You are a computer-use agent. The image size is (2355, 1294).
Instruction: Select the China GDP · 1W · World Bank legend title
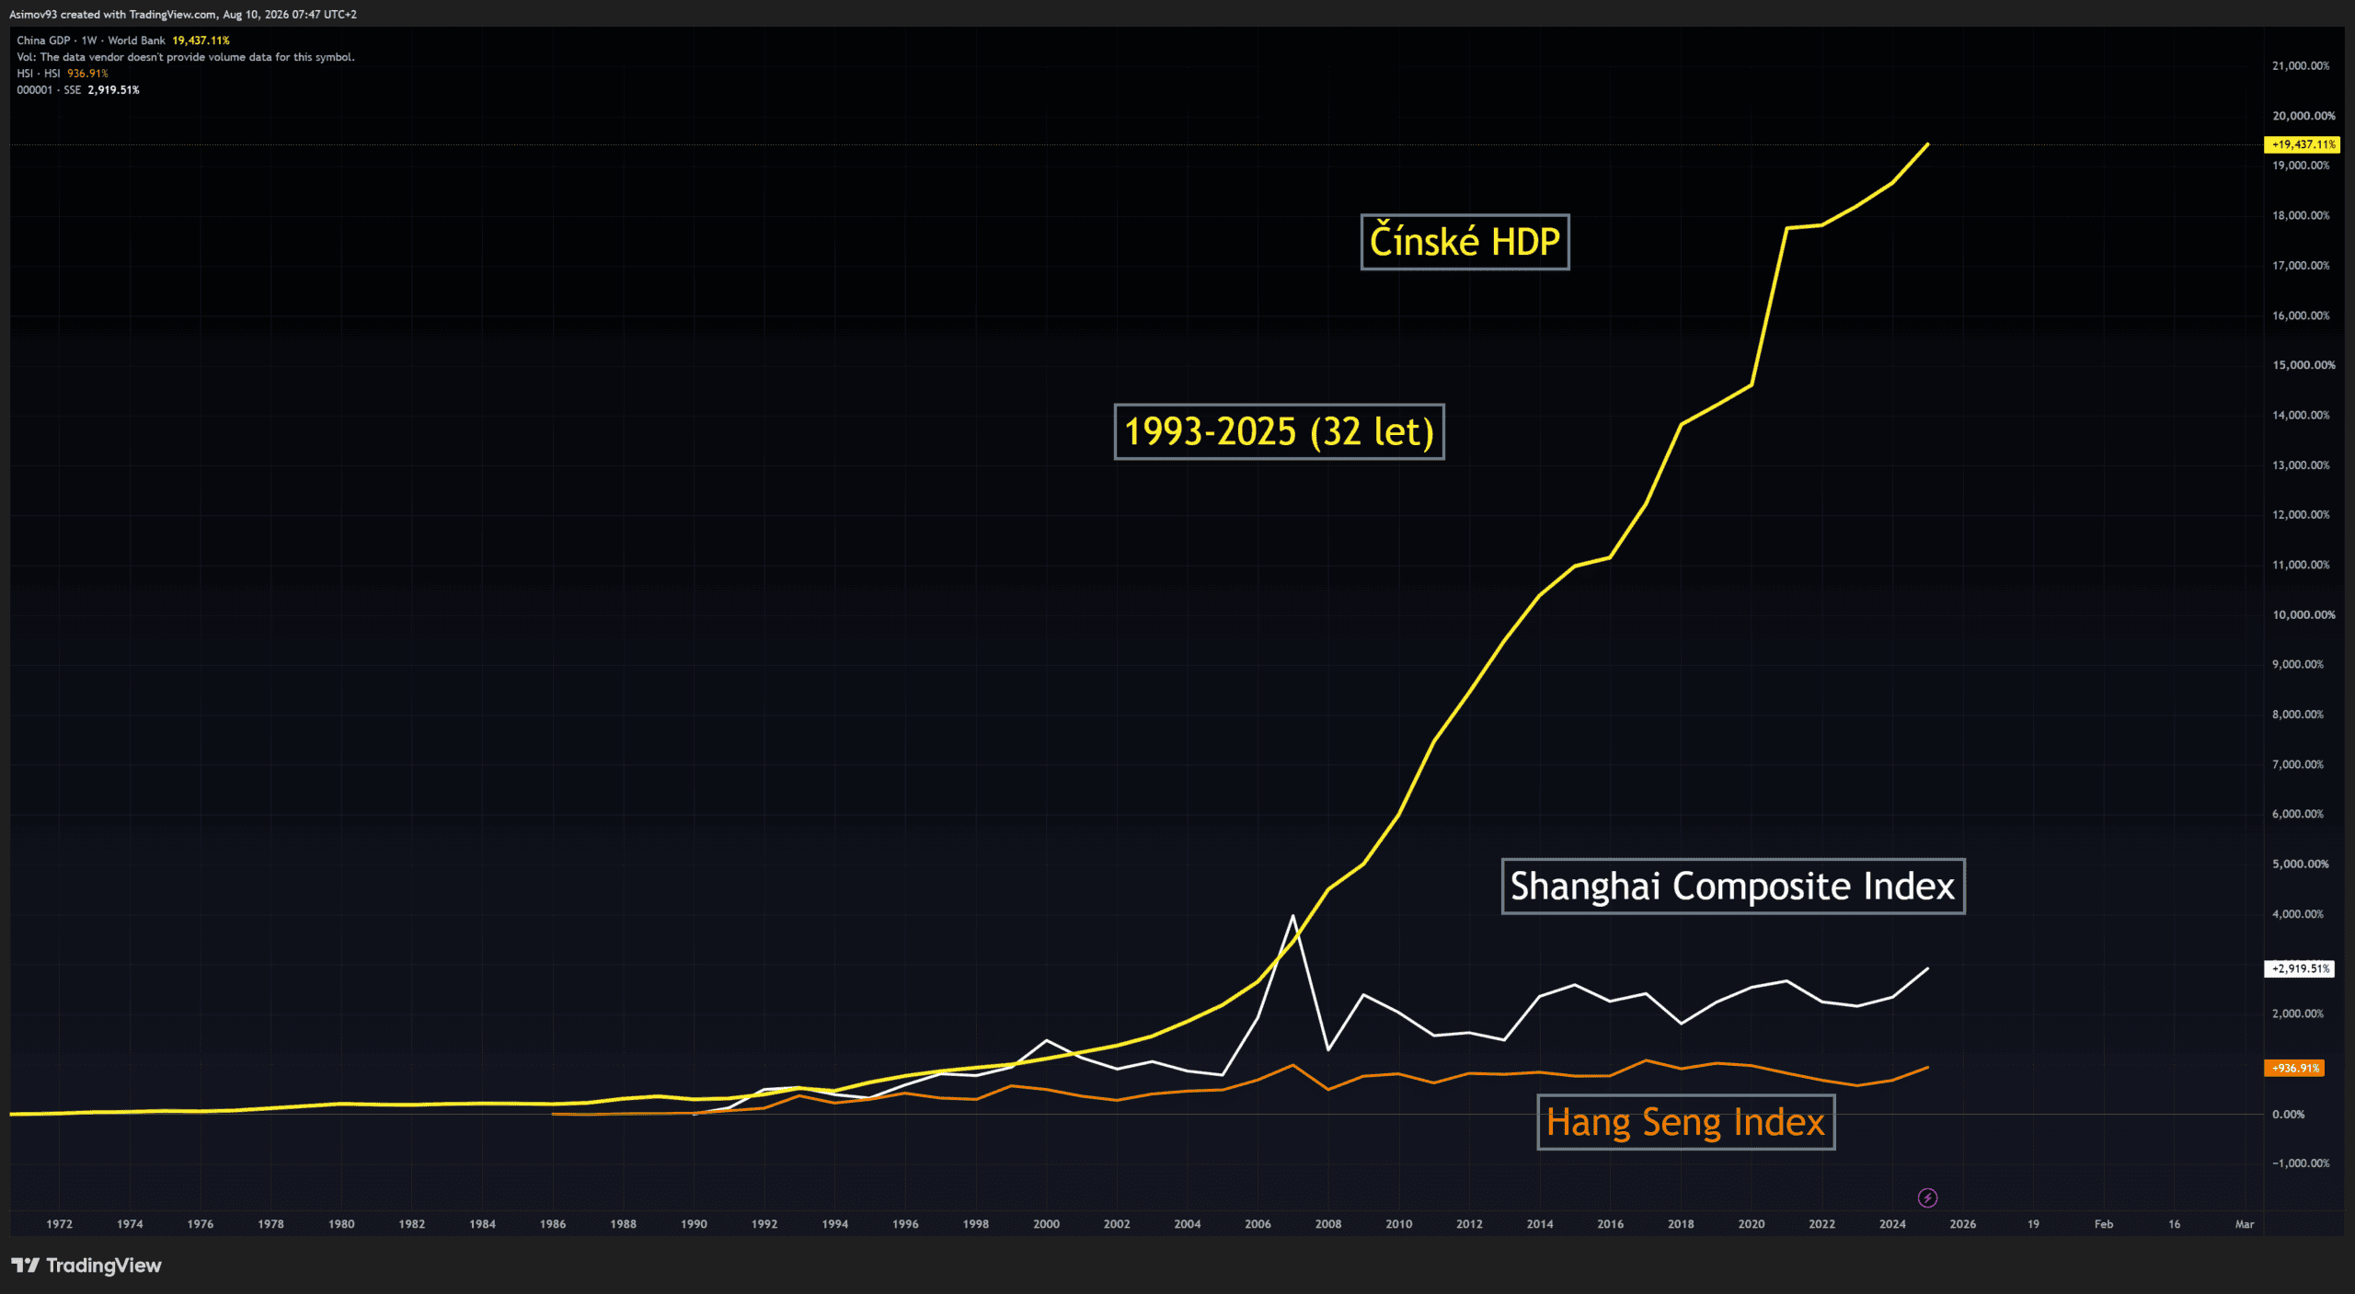coord(91,40)
